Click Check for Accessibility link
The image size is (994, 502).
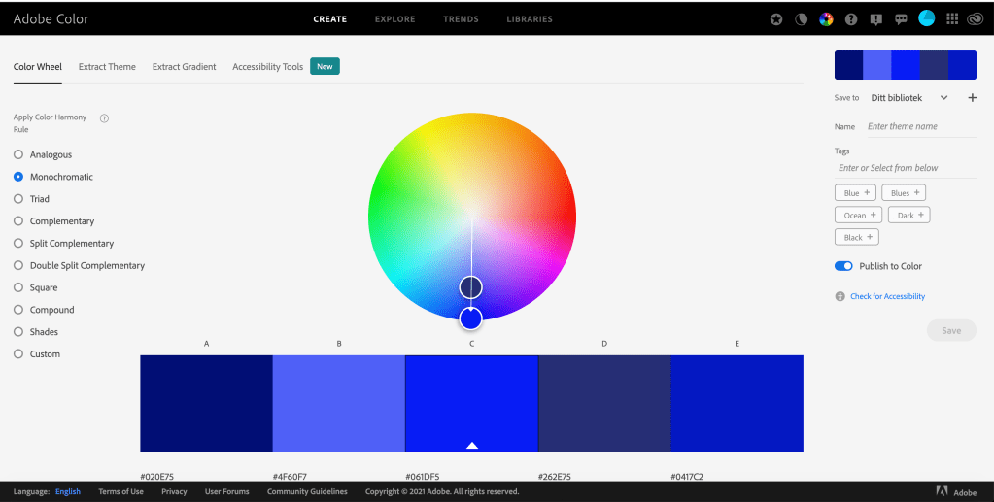(887, 296)
